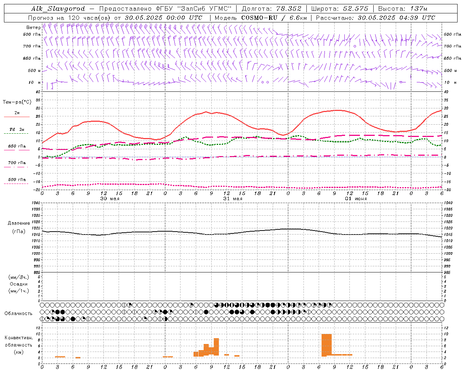This screenshot has width=463, height=370.
Task: Select the provider text ФГБУ "ЗапСиб УГМС"
Action: 193,9
